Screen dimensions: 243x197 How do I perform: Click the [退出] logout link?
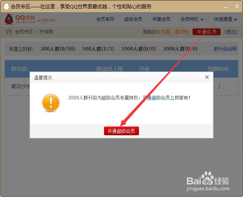click(x=231, y=32)
